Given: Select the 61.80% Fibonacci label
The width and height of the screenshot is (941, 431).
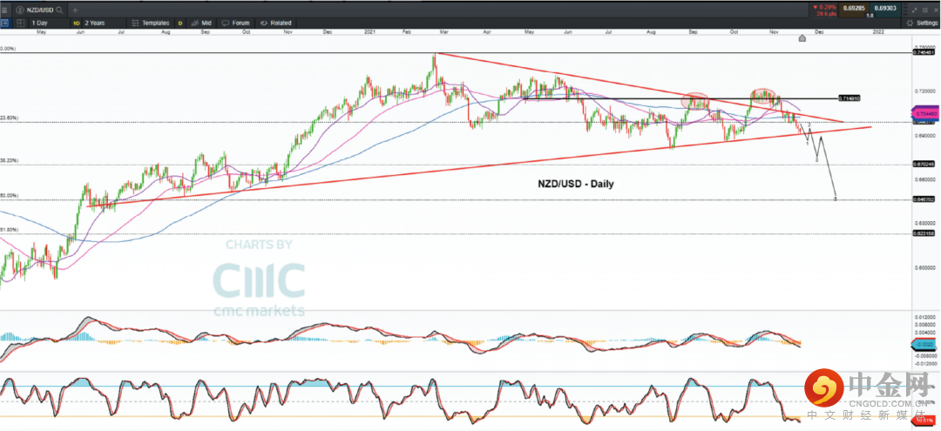Looking at the screenshot, I should pyautogui.click(x=9, y=230).
